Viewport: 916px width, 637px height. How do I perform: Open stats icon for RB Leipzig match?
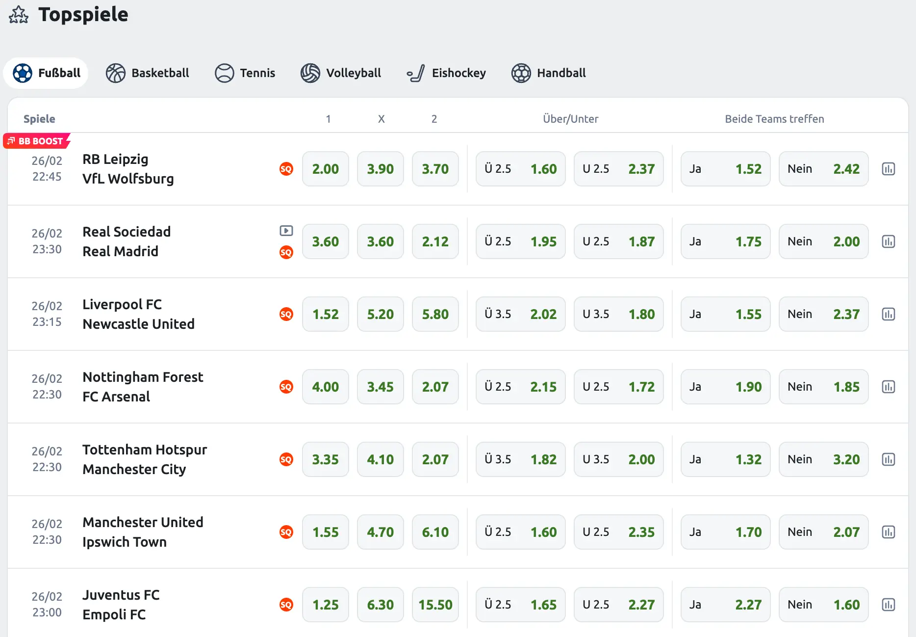click(888, 169)
